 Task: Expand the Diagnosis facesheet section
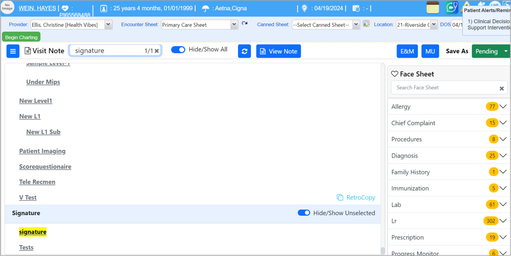503,155
